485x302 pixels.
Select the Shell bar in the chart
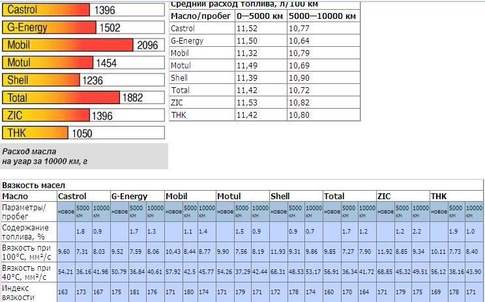[x=40, y=81]
